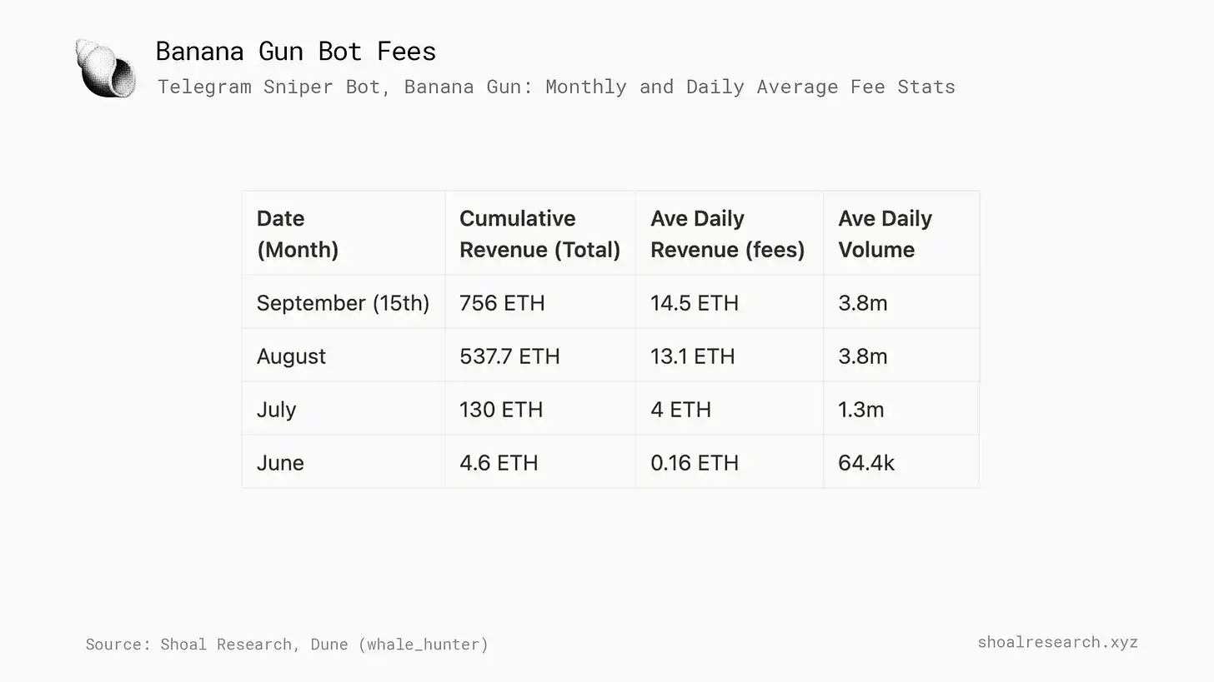Image resolution: width=1214 pixels, height=682 pixels.
Task: Select the "64.4k" volume cell
Action: (866, 463)
